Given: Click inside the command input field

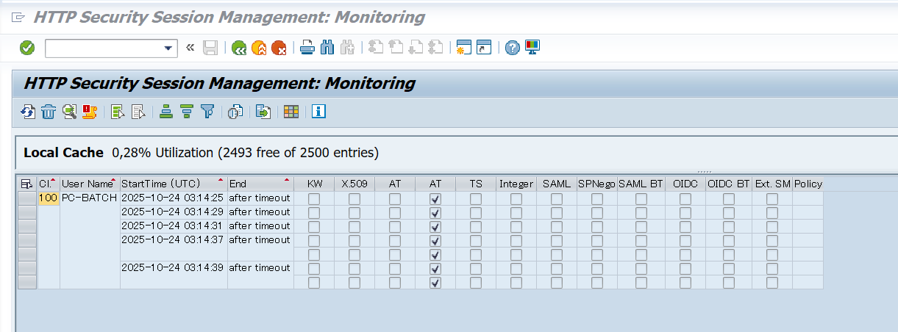Looking at the screenshot, I should pos(103,48).
